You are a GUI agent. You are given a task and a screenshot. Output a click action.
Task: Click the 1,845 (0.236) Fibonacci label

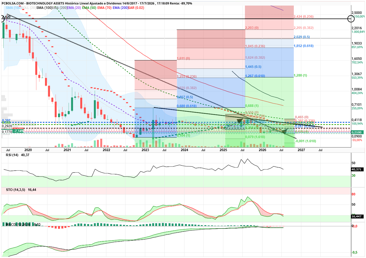pos(255,46)
